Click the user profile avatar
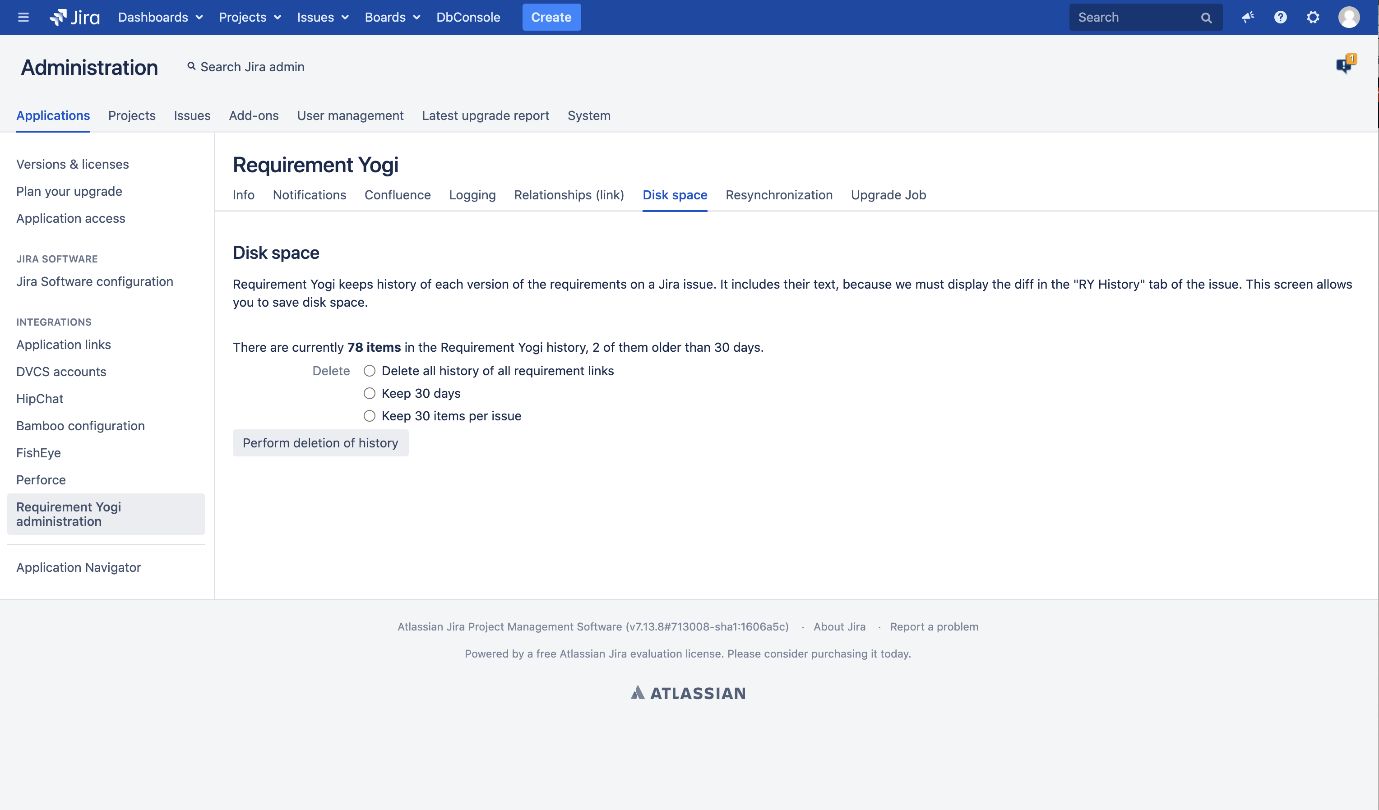This screenshot has height=810, width=1379. tap(1348, 18)
